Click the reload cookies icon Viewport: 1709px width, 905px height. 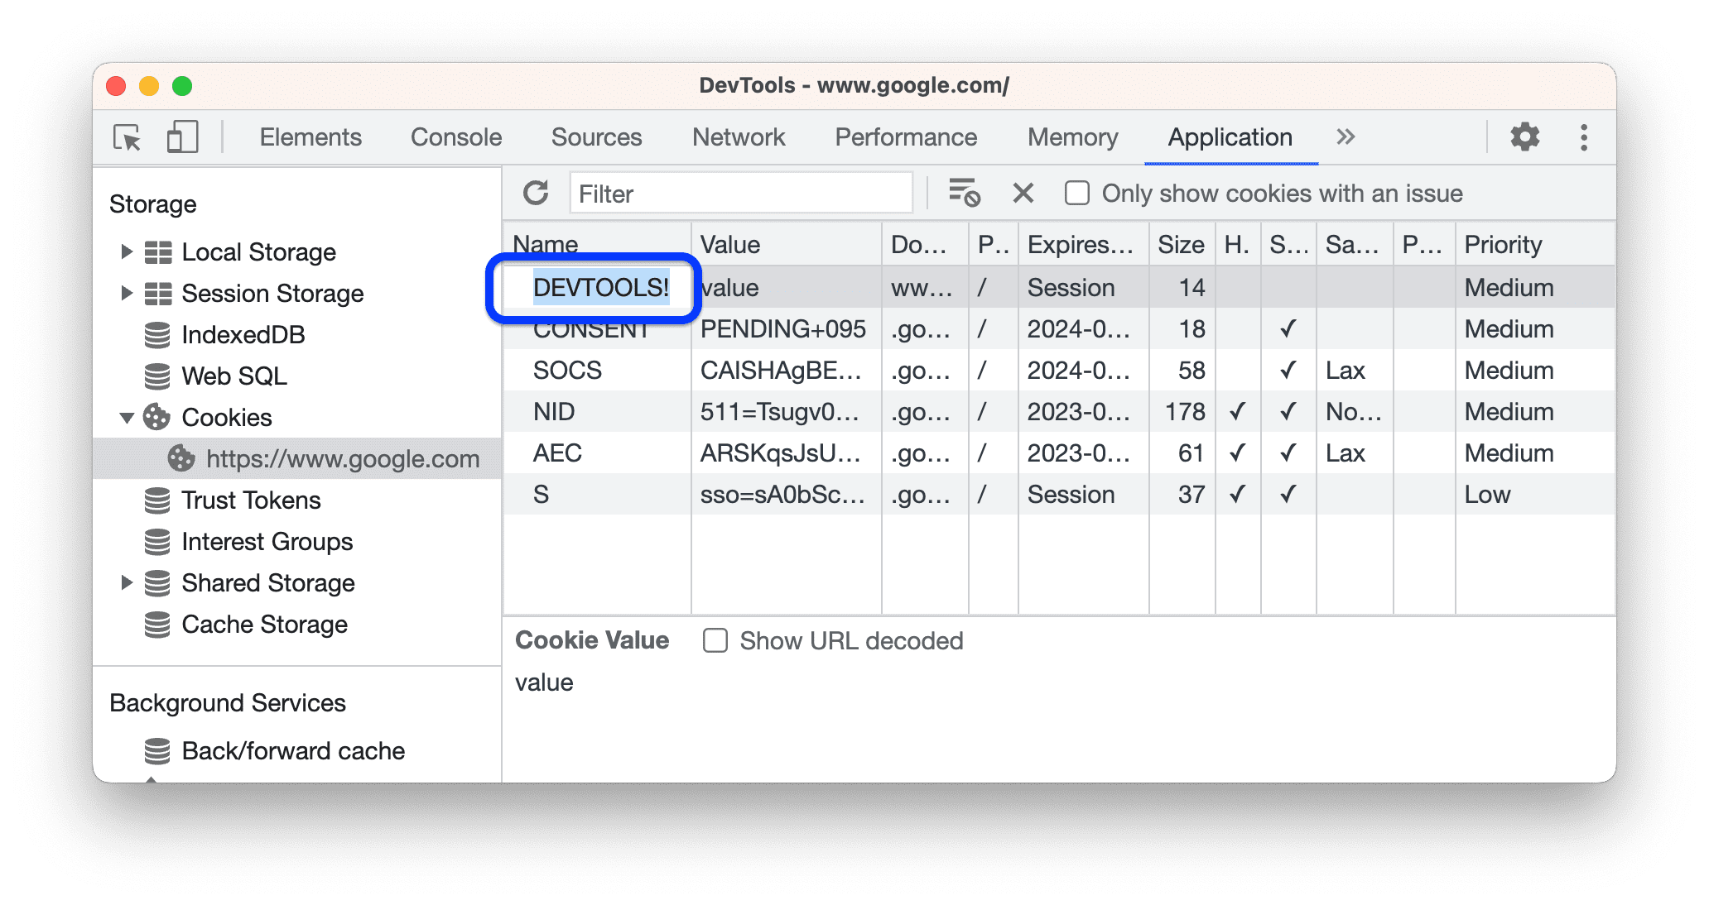[x=536, y=194]
